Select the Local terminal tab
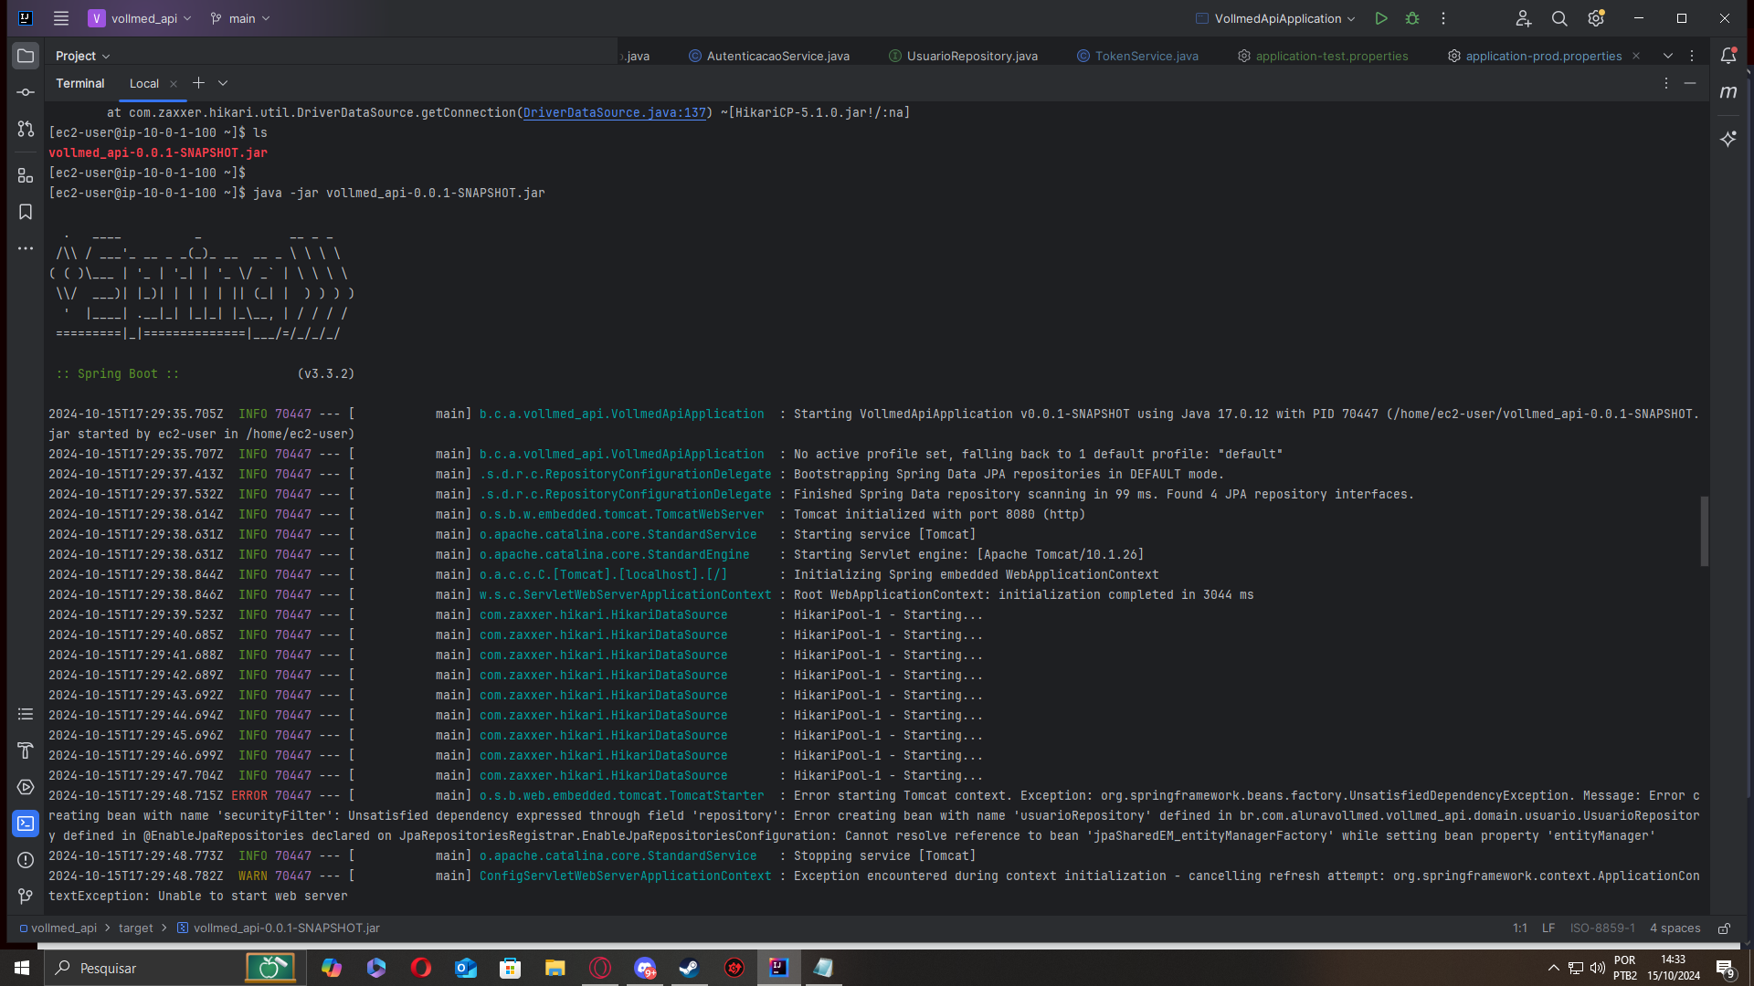1754x986 pixels. (144, 83)
